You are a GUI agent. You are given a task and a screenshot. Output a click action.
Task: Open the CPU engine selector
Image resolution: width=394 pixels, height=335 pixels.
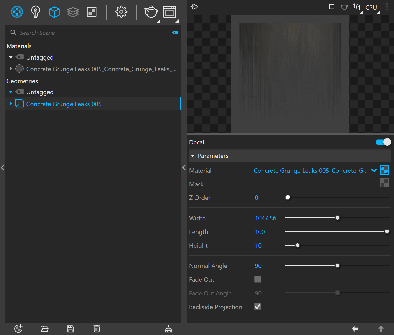coord(371,7)
